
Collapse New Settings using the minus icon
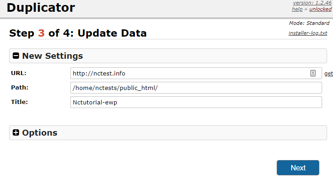pos(16,56)
